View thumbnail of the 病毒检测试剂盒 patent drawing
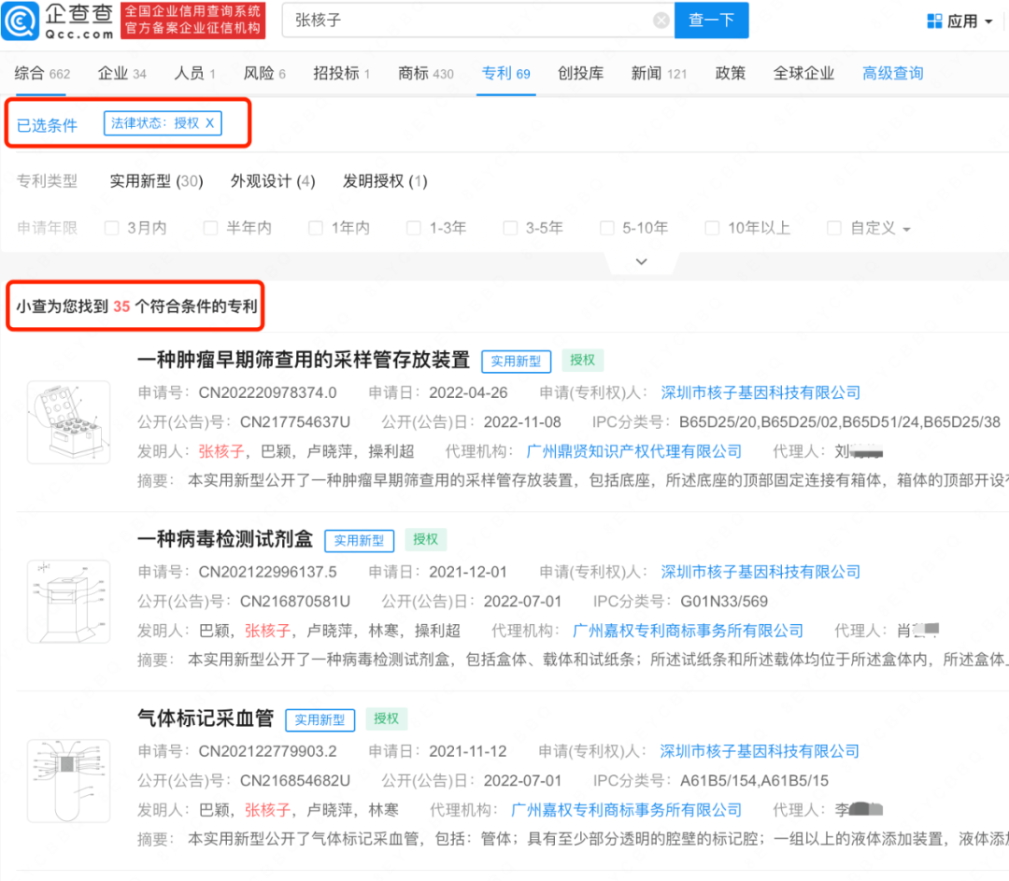Viewport: 1009px width, 881px height. coord(69,602)
